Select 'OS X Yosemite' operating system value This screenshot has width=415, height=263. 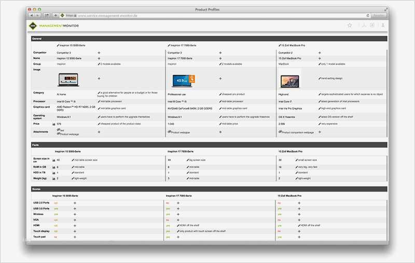(x=287, y=117)
